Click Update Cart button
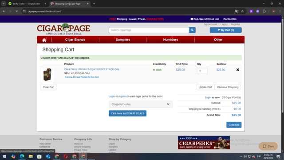The width and height of the screenshot is (284, 160). click(205, 87)
